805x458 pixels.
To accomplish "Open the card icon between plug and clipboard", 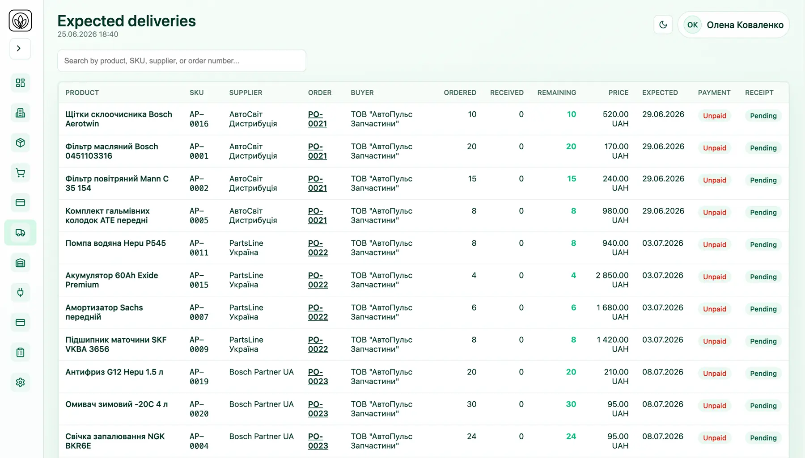I will 20,322.
